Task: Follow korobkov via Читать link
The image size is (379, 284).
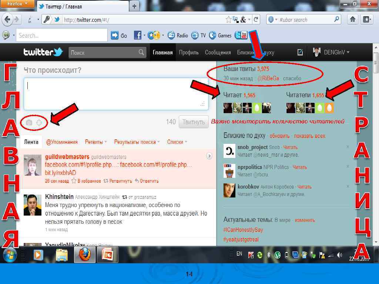Action: point(304,187)
